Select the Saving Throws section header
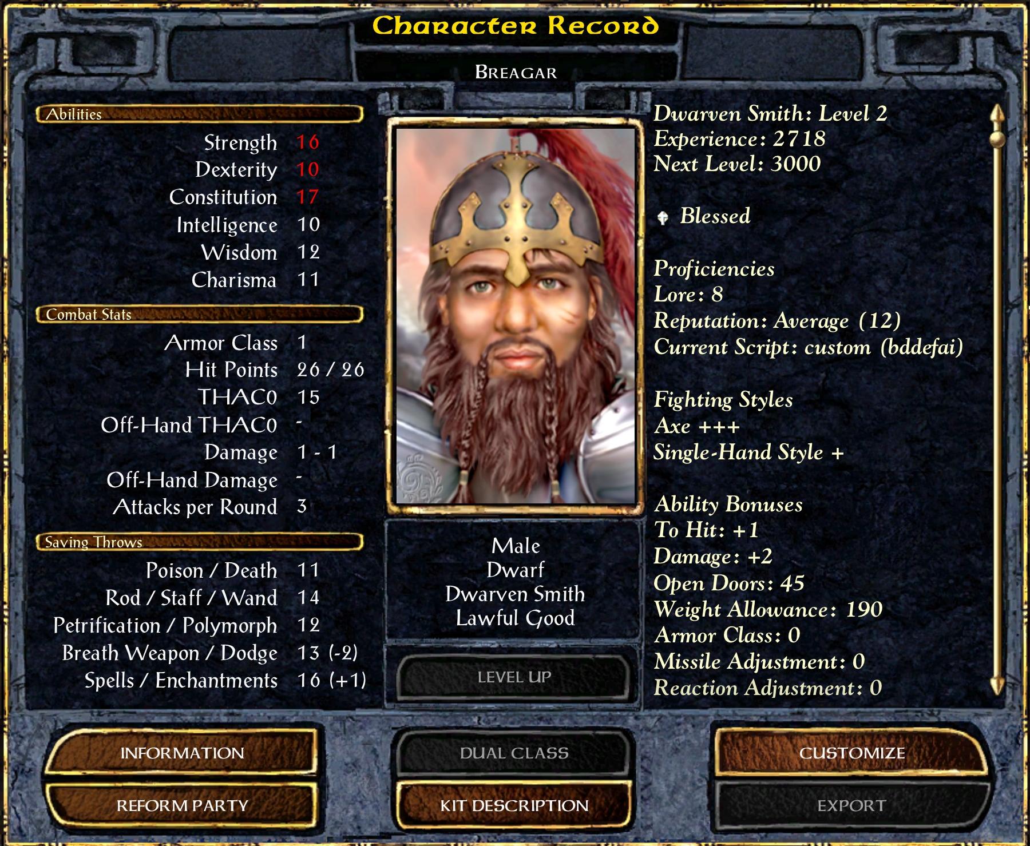Image resolution: width=1030 pixels, height=846 pixels. tap(200, 542)
